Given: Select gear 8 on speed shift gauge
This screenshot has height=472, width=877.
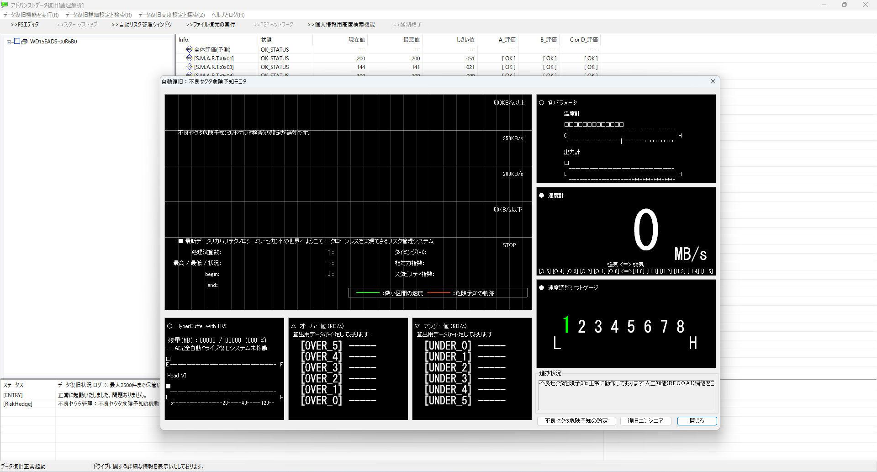Looking at the screenshot, I should 681,326.
